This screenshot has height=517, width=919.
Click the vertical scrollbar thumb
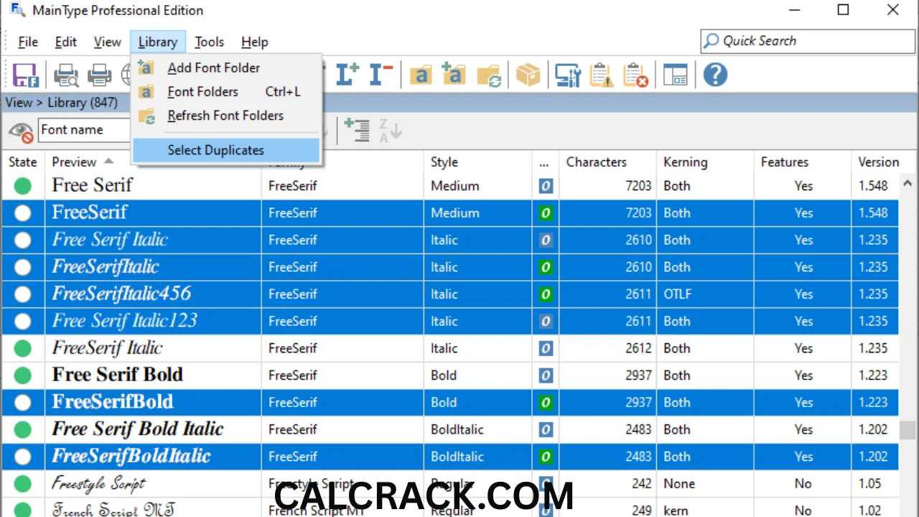[x=908, y=430]
